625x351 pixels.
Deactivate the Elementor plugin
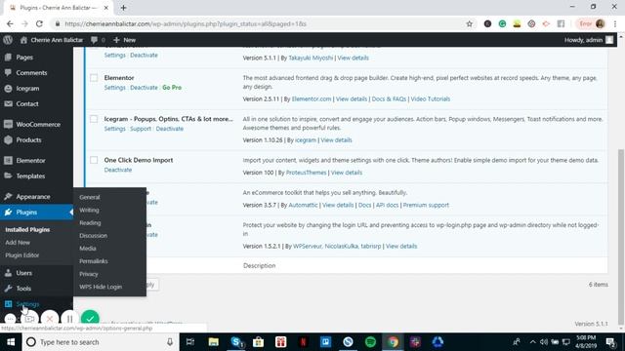(x=144, y=88)
